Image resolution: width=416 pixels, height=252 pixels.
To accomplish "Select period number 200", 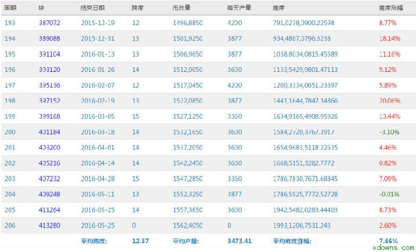I will (x=10, y=132).
